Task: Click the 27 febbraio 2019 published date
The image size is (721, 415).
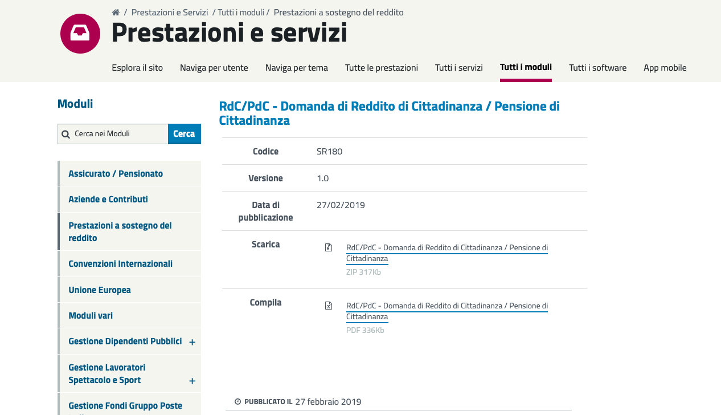Action: [328, 401]
